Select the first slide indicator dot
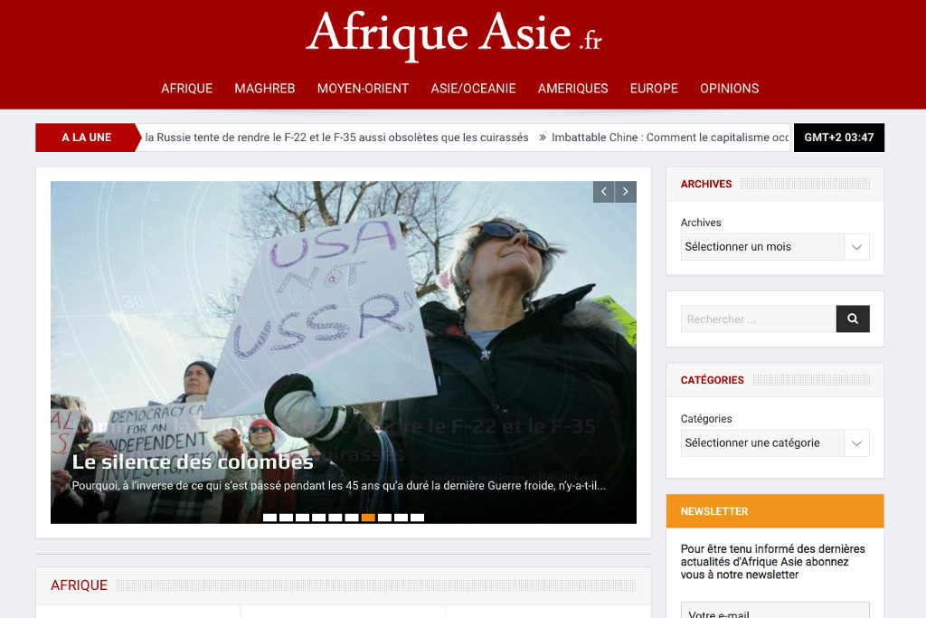This screenshot has width=926, height=618. 269,518
